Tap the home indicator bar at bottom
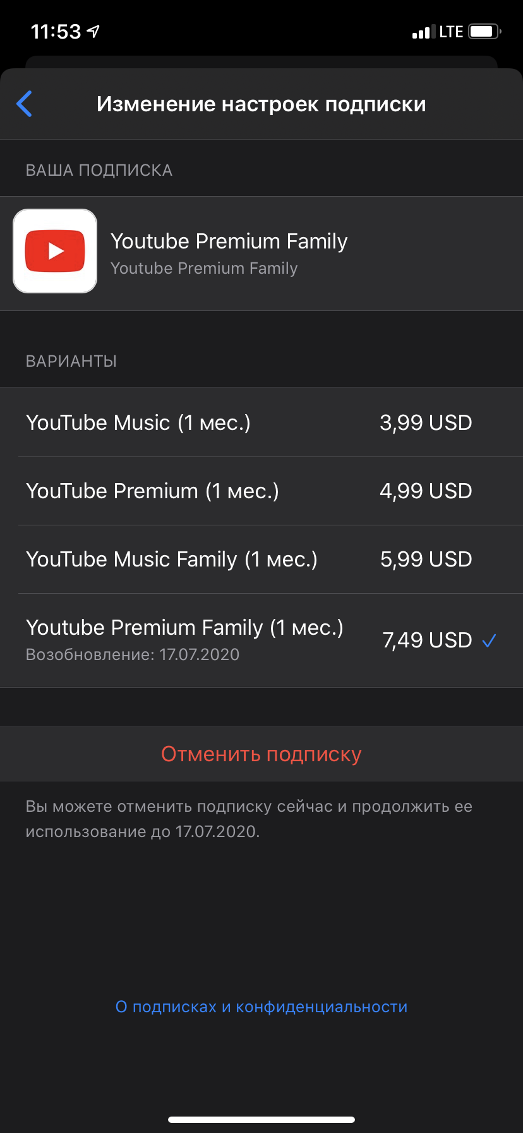 coord(261,1120)
